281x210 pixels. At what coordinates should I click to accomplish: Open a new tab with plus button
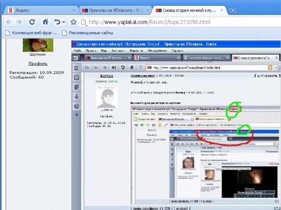[233, 11]
